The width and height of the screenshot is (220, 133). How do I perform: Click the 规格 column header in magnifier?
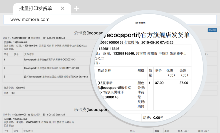[x=141, y=70]
